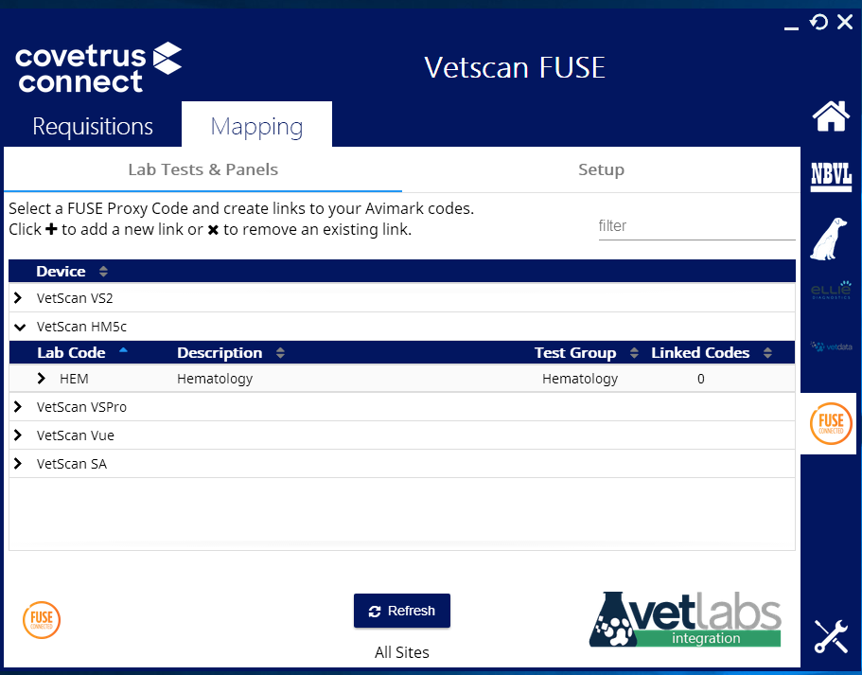
Task: Click the FUSE Connected logo bottom-left
Action: click(42, 620)
